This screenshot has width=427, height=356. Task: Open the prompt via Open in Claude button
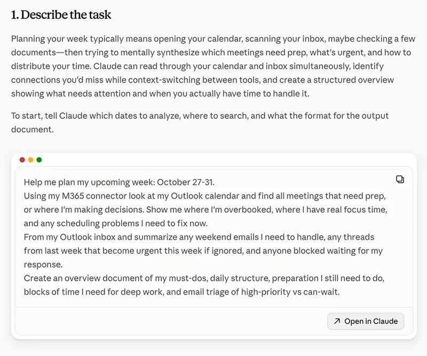pos(366,321)
